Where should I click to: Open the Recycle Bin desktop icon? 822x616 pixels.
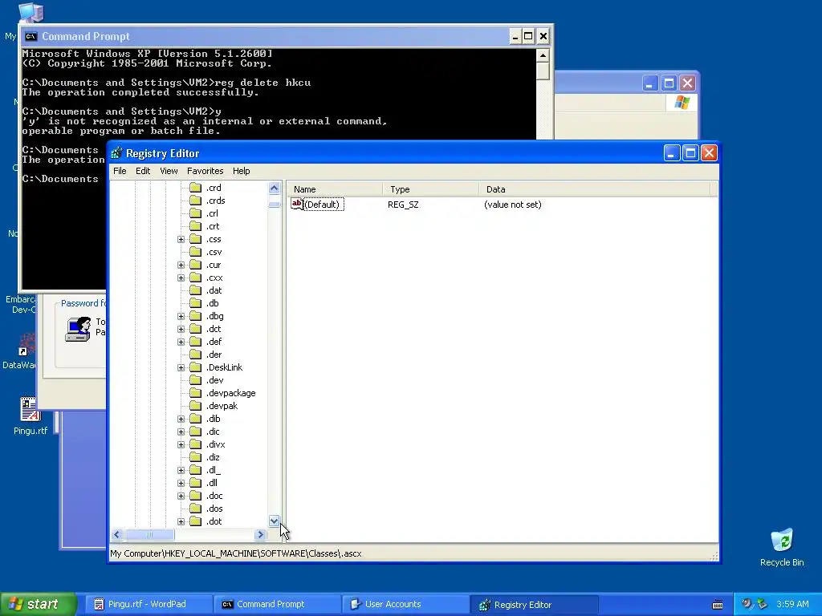(782, 541)
